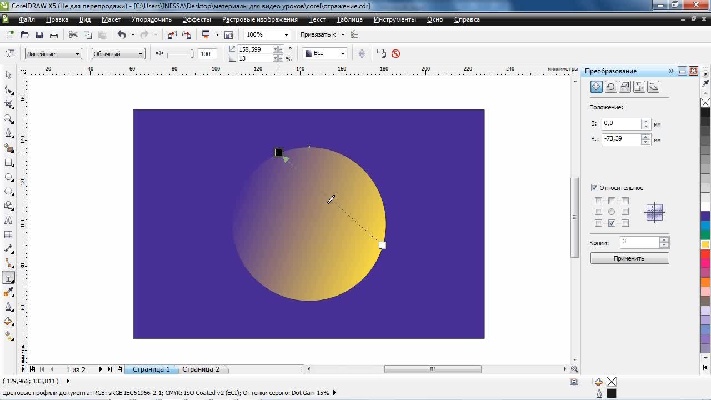This screenshot has width=711, height=400.
Task: Open the Растровые изображения menu
Action: pyautogui.click(x=260, y=19)
